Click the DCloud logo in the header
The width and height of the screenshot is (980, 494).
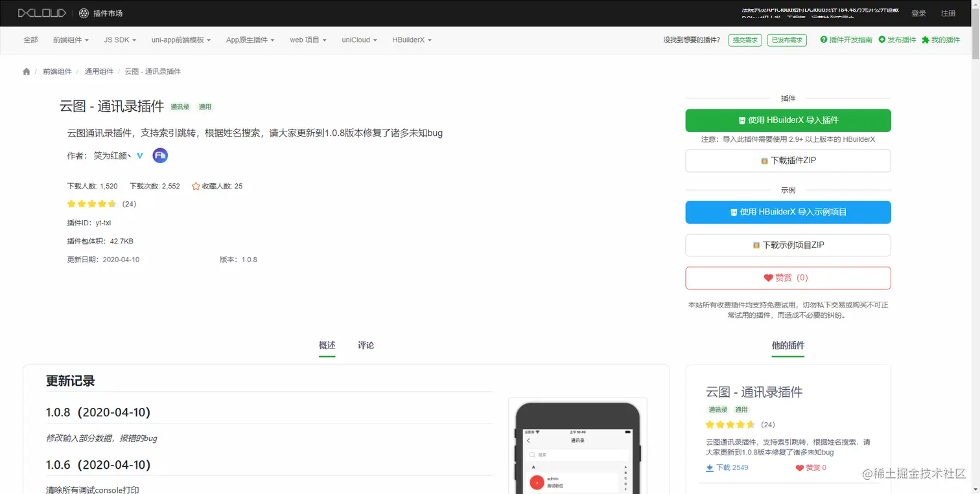click(x=42, y=13)
